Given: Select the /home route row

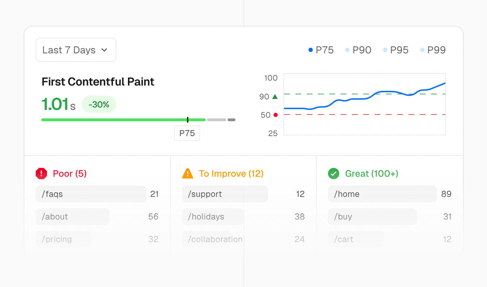Looking at the screenshot, I should pos(382,194).
